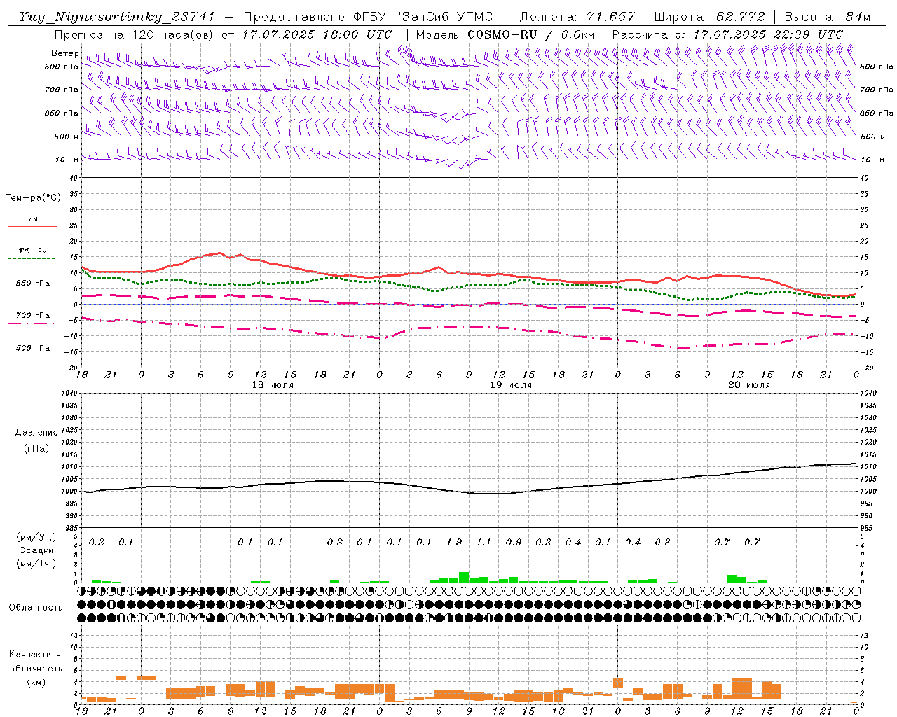Click the dashed line sample under Td 2м

(x=31, y=259)
